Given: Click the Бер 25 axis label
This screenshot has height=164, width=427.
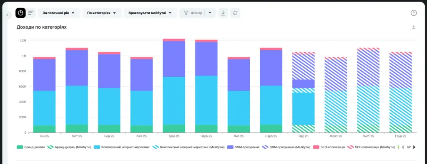Looking at the screenshot, I should (109, 136).
